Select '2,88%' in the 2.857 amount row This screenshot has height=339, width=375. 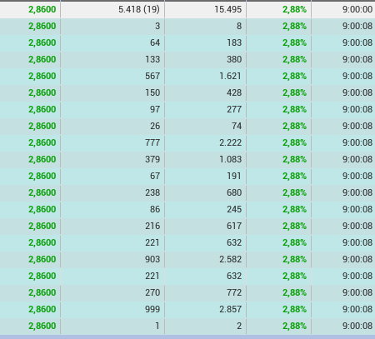[294, 309]
